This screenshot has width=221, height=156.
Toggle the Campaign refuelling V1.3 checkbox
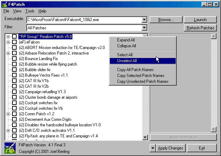14,92
